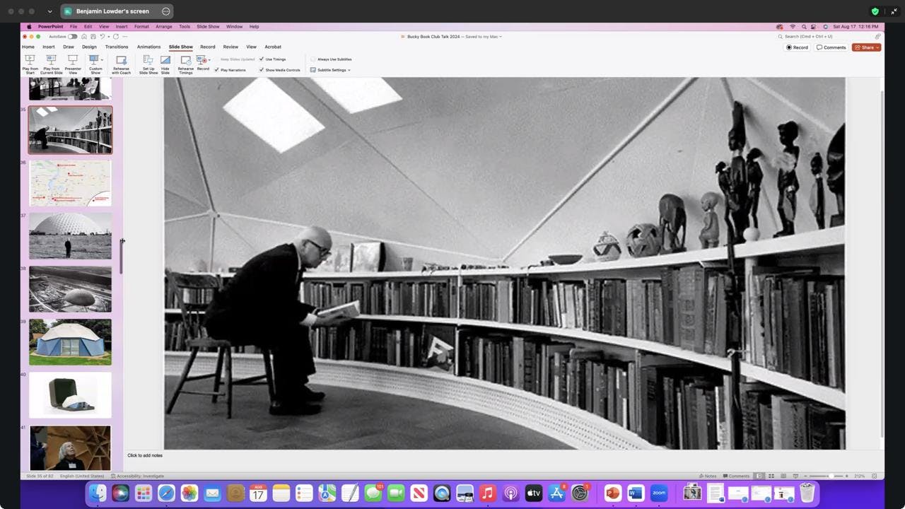Click Normal view icon in status bar

point(759,476)
